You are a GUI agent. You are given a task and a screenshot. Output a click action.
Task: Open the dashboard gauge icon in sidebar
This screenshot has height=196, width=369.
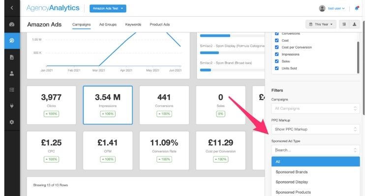coord(12,24)
